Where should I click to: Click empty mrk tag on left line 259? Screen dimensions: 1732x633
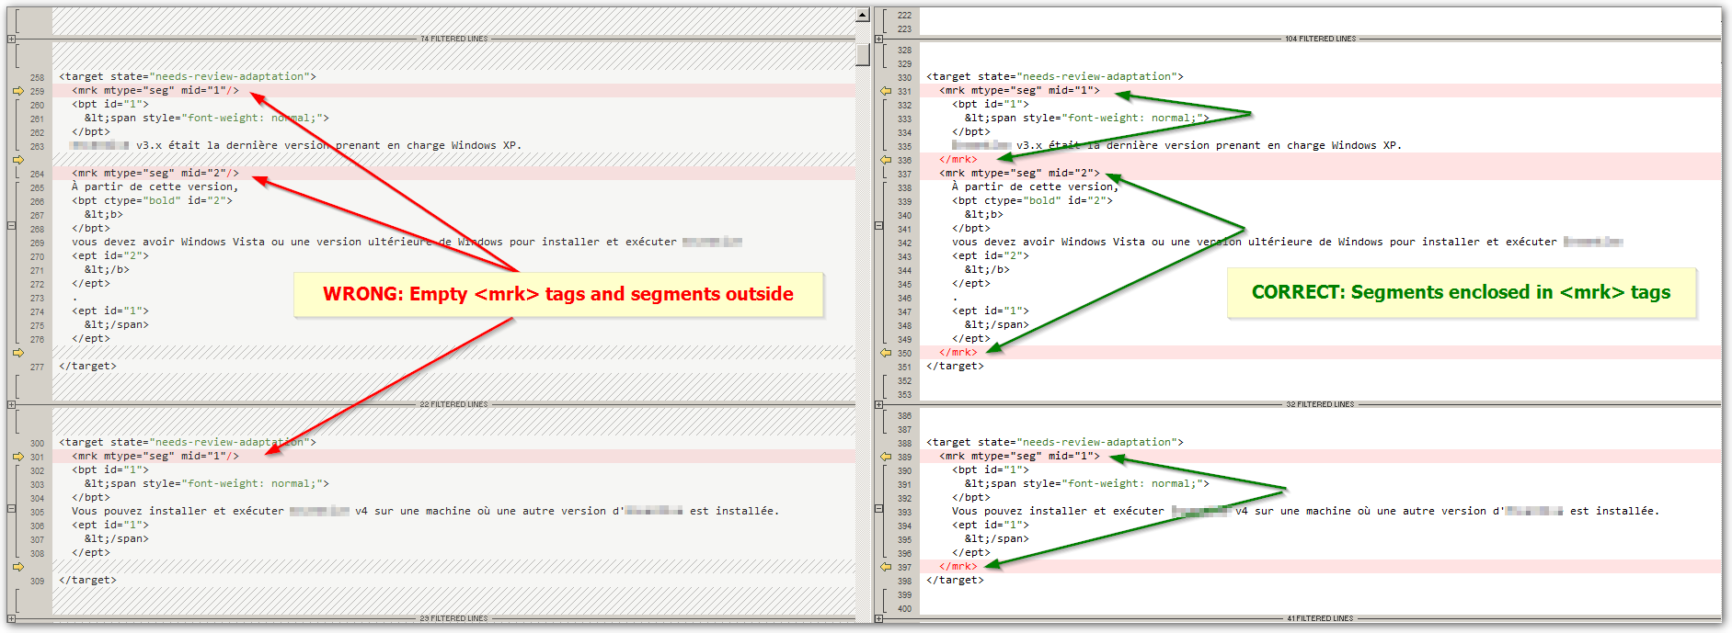pos(155,91)
